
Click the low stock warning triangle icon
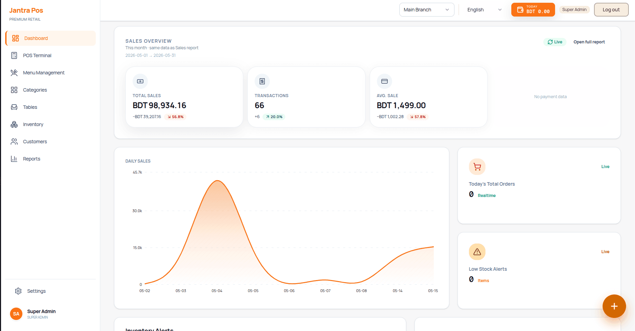(x=477, y=252)
